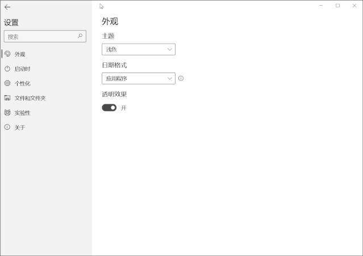Click the 启动时 power icon
Image resolution: width=363 pixels, height=256 pixels.
[x=7, y=69]
